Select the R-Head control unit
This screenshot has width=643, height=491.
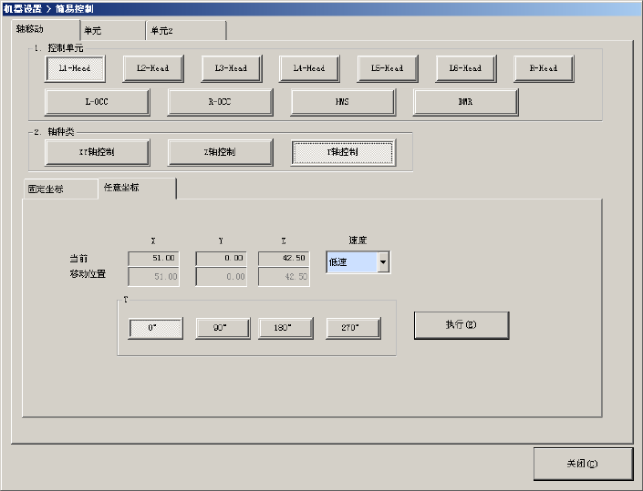point(544,69)
